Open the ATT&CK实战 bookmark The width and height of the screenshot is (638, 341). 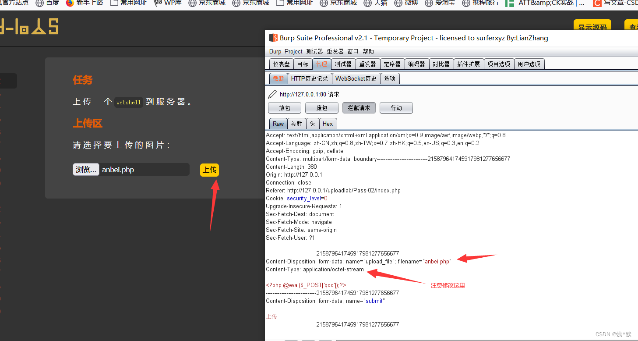click(x=545, y=3)
